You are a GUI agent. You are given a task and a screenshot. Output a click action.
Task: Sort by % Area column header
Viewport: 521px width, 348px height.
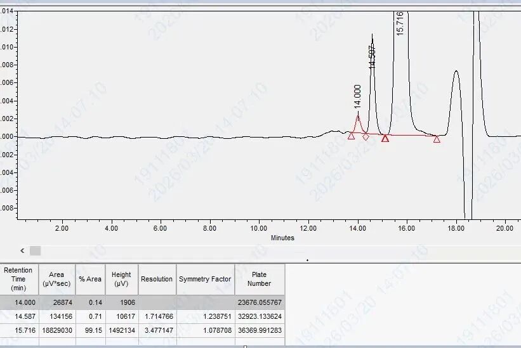point(89,279)
